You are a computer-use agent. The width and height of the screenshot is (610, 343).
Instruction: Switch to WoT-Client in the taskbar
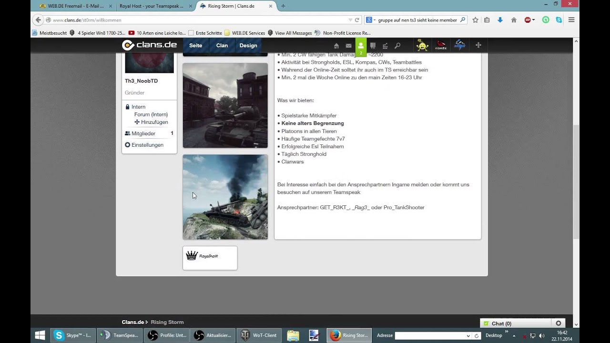[259, 335]
